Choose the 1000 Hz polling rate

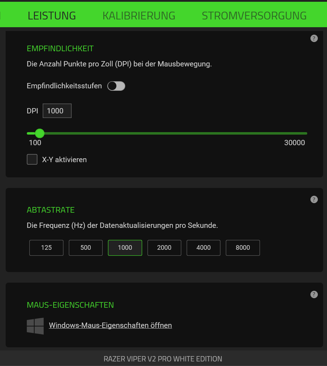click(x=125, y=248)
